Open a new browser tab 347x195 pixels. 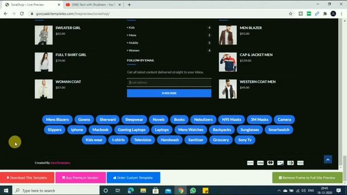point(129,5)
